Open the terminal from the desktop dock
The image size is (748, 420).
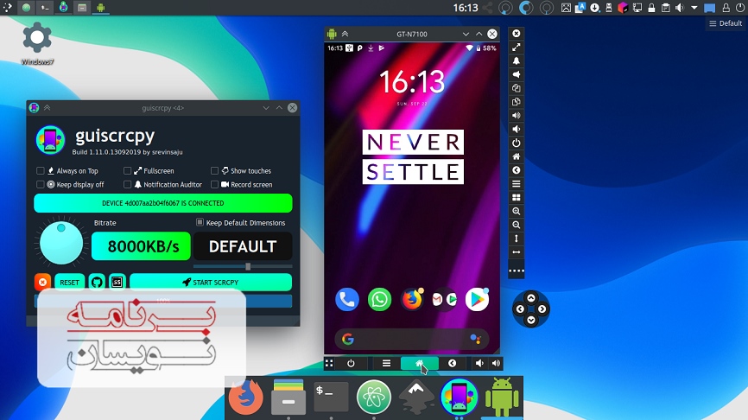click(331, 397)
